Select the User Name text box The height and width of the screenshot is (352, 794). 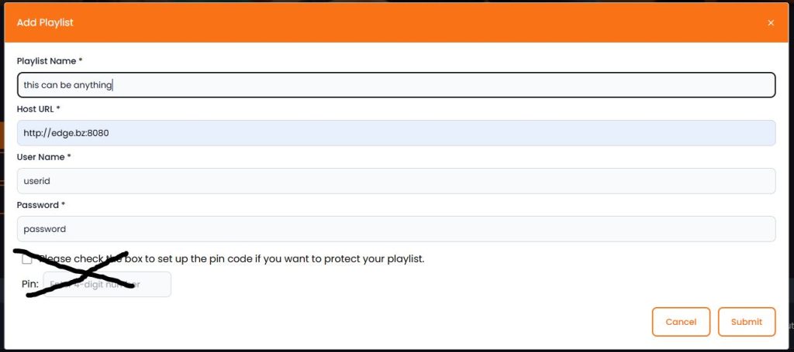[395, 181]
